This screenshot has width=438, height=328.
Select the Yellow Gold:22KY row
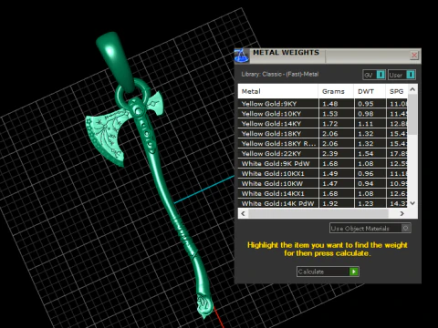pyautogui.click(x=322, y=154)
